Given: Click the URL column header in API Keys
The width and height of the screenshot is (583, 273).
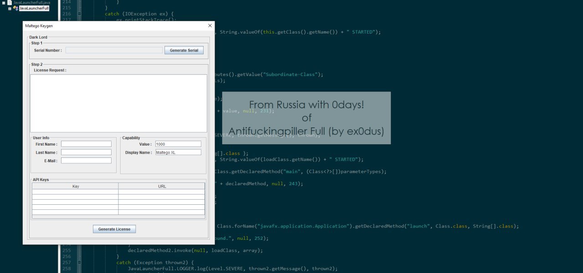Looking at the screenshot, I should 162,186.
